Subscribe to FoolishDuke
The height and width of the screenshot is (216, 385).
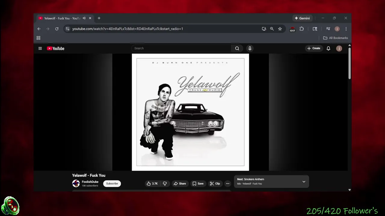[x=112, y=184]
